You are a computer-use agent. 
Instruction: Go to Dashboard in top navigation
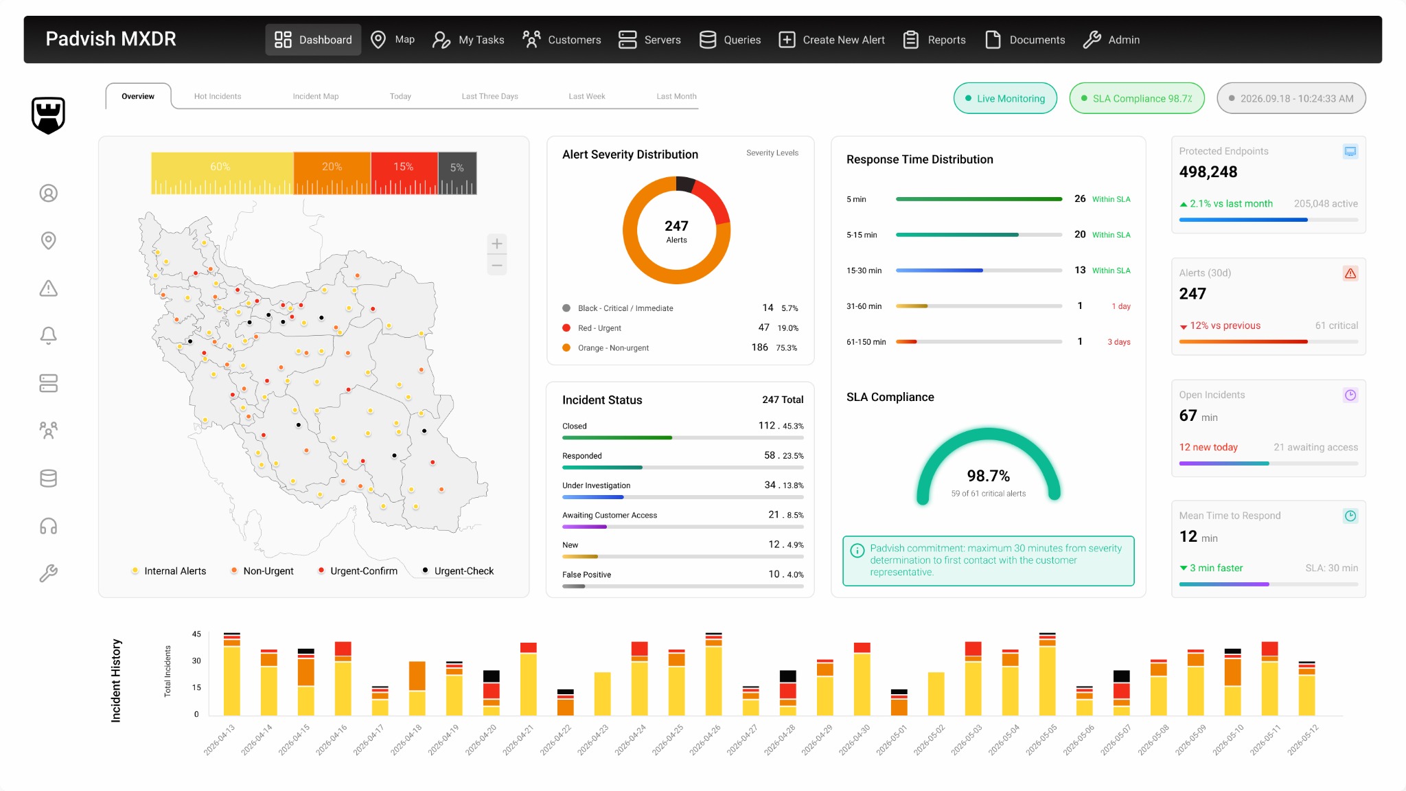tap(313, 40)
